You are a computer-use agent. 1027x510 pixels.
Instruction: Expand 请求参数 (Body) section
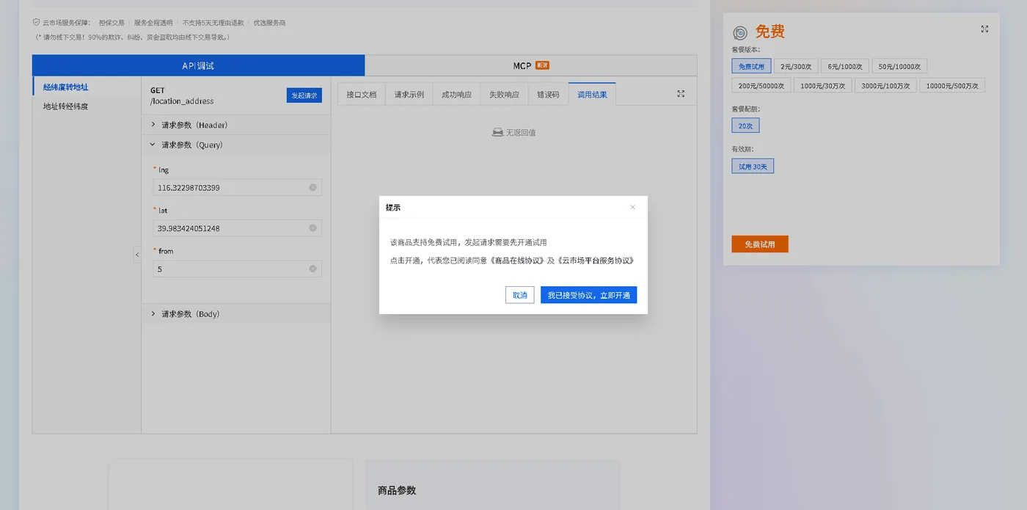235,313
